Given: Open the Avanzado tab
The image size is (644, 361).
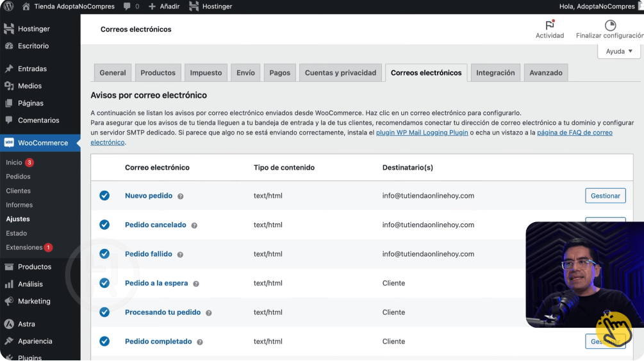Looking at the screenshot, I should click(546, 72).
